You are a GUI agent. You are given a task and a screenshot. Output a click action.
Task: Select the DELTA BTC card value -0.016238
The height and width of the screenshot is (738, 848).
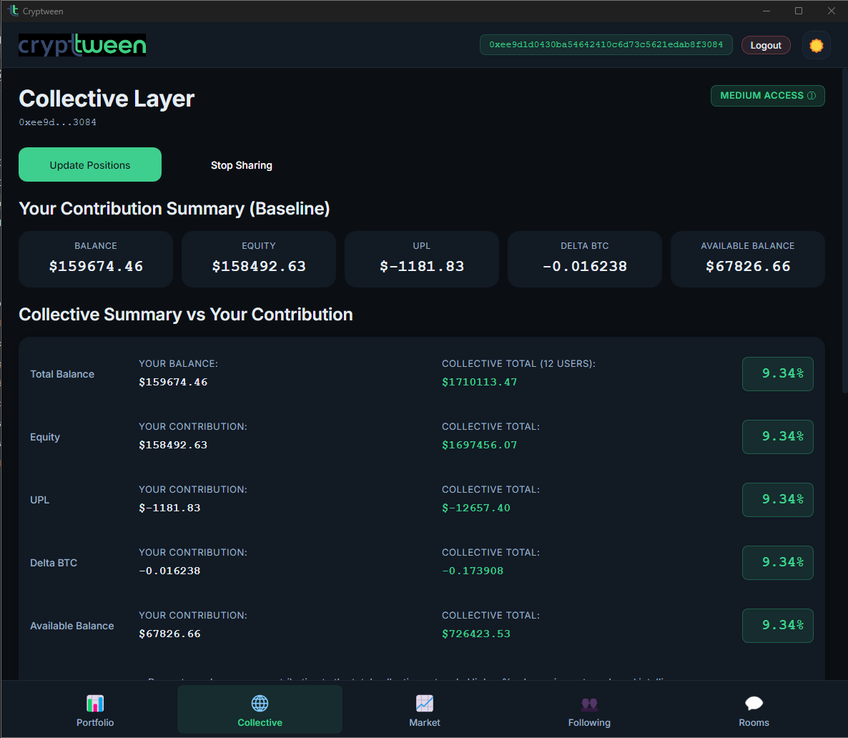[585, 266]
